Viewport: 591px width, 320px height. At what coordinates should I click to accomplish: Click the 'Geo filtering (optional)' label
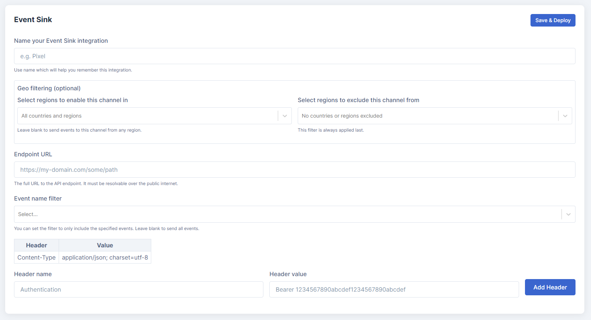coord(49,88)
